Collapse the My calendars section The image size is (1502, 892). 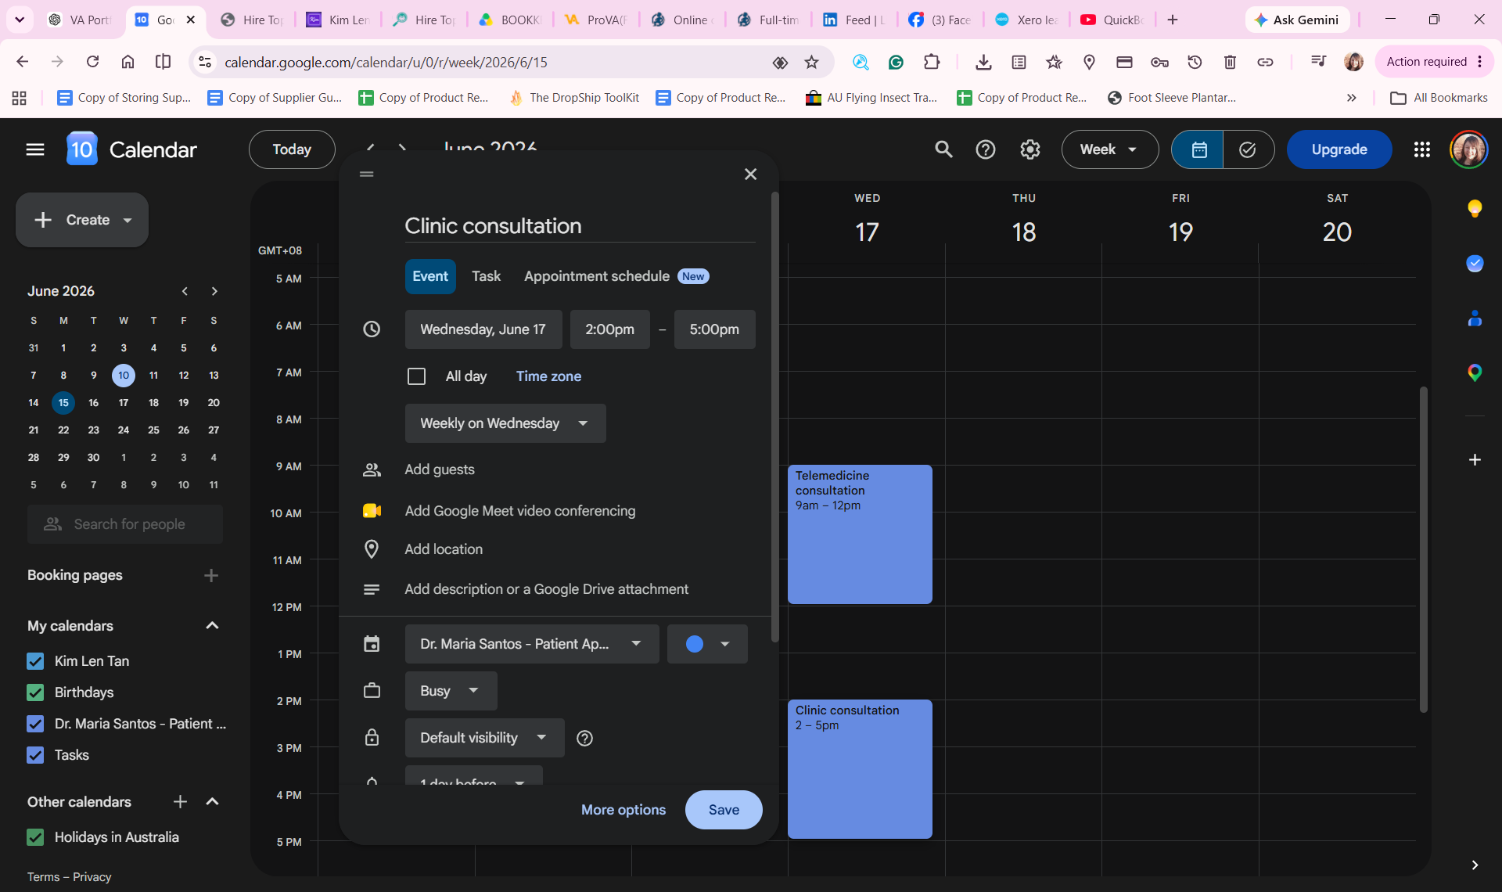click(x=212, y=626)
